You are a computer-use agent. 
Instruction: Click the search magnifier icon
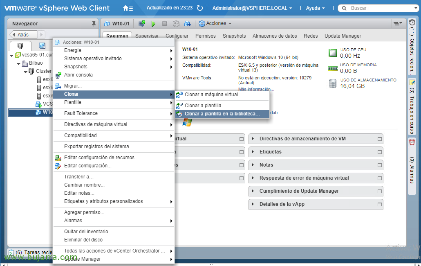(x=344, y=8)
